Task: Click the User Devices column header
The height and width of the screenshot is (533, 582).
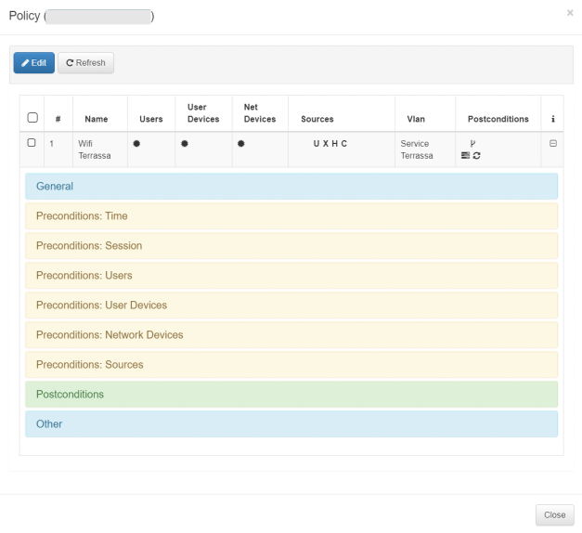Action: (203, 113)
